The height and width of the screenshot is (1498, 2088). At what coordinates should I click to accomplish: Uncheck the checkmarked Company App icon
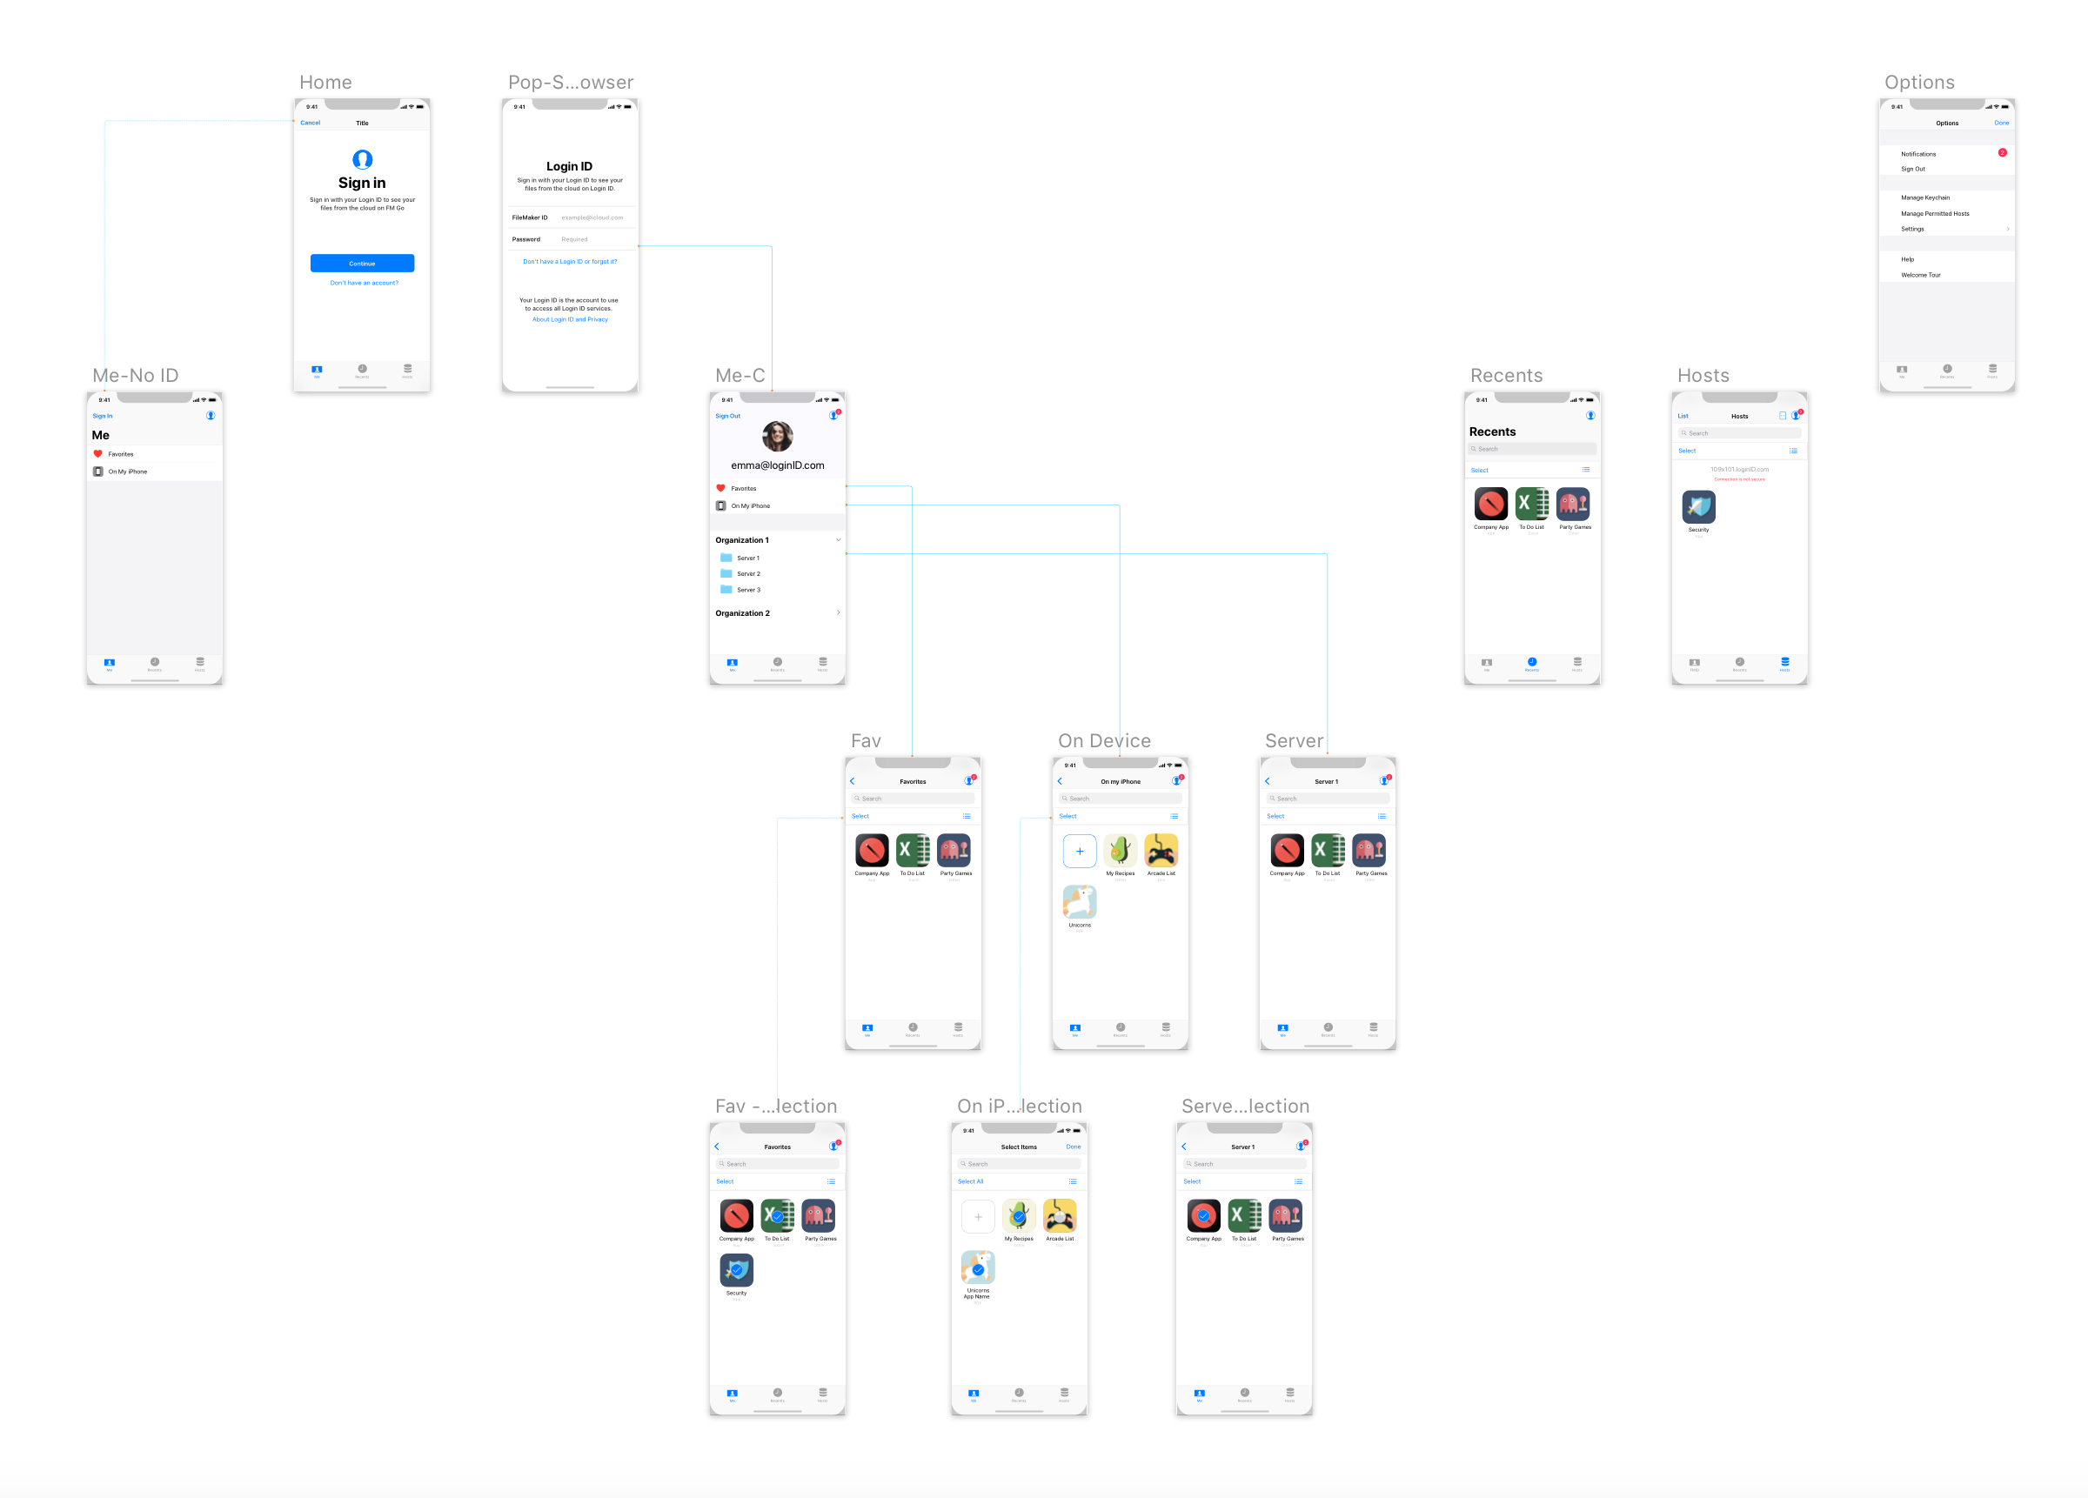click(x=1203, y=1215)
